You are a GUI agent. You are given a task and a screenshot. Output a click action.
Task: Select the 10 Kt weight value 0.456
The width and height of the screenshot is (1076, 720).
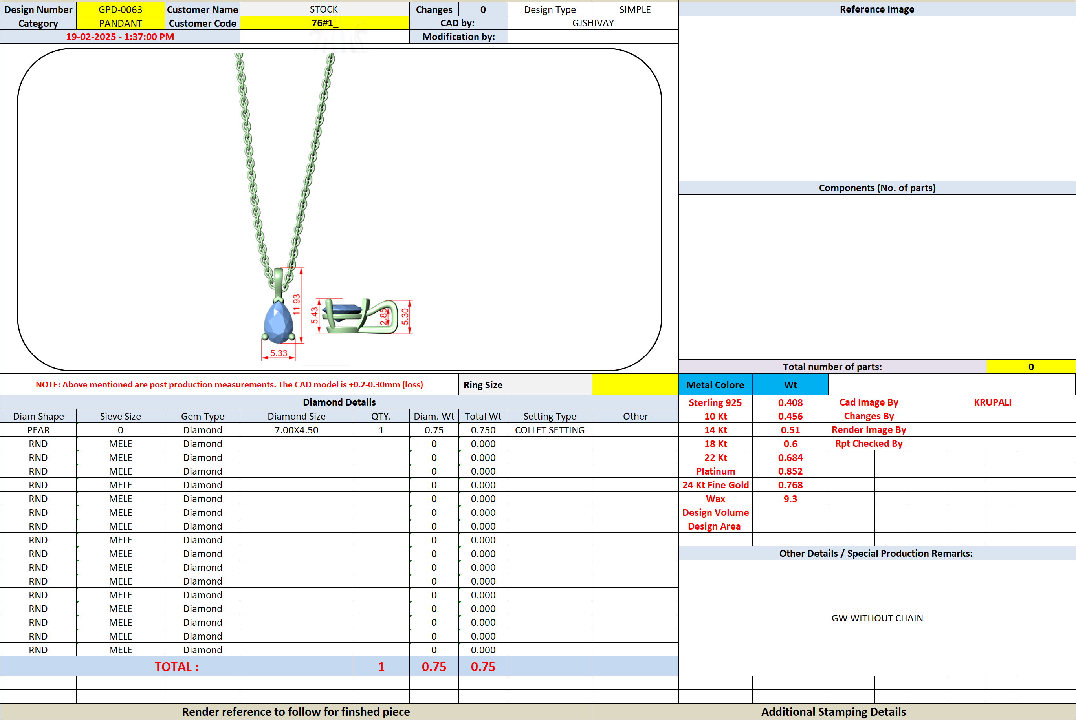pos(790,416)
